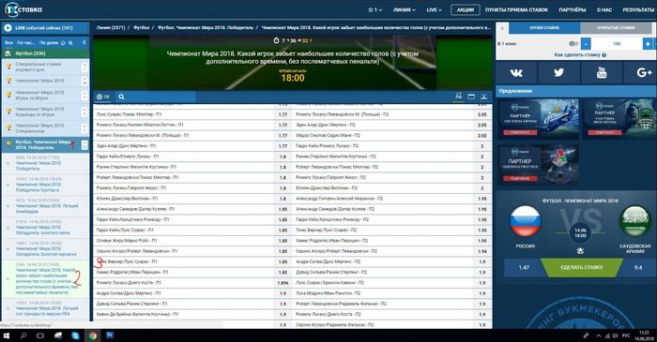Open the Twitter bird icon
657x342 pixels.
point(558,73)
